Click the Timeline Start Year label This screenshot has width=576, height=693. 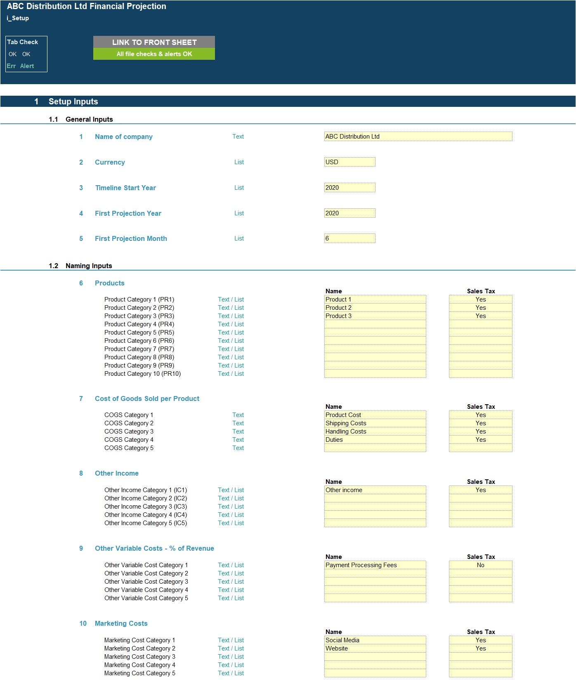click(x=125, y=188)
